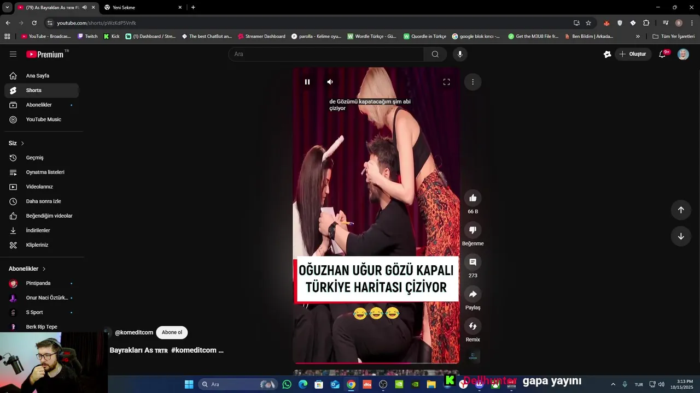
Task: Start voice search with microphone
Action: click(x=460, y=54)
